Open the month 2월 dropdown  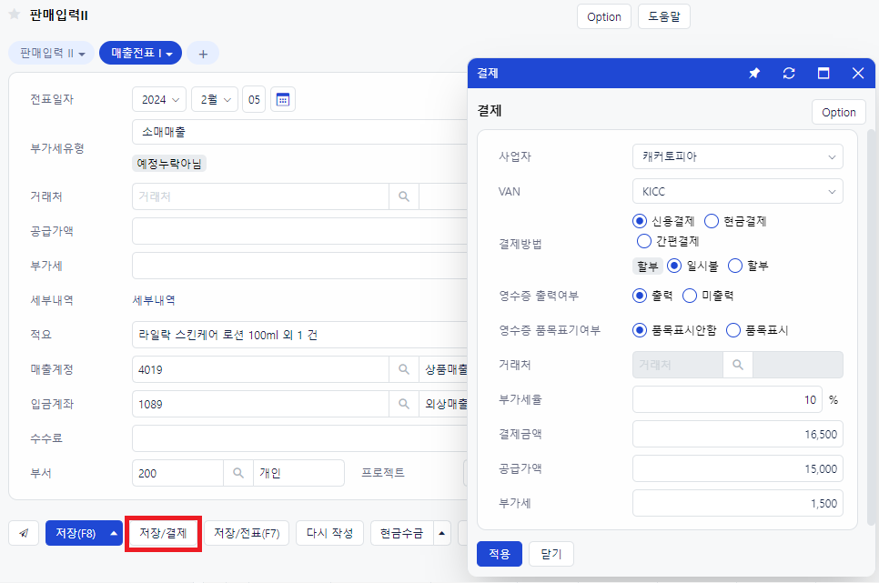[x=215, y=100]
